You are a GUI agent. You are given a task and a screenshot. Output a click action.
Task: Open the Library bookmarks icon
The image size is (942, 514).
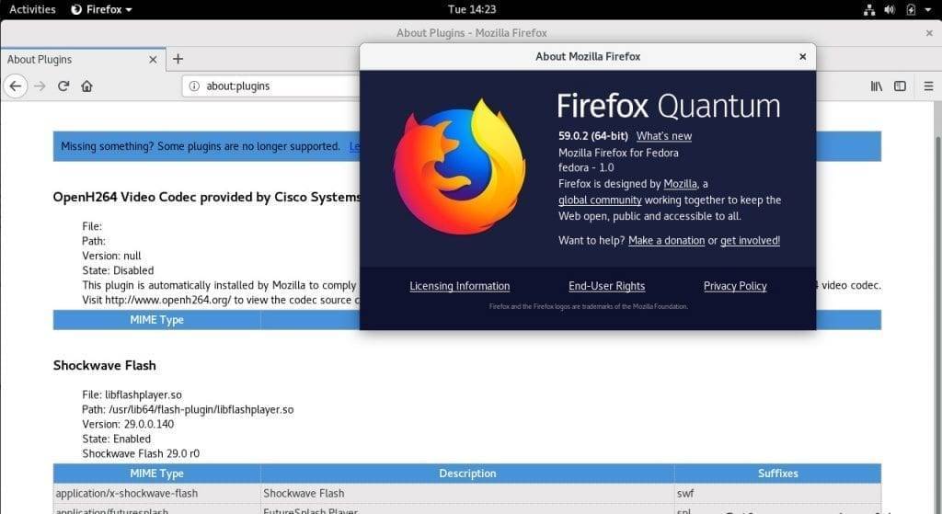point(877,86)
